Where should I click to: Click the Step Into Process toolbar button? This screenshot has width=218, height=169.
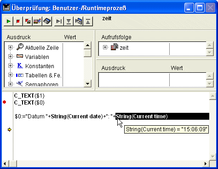(x=78, y=21)
